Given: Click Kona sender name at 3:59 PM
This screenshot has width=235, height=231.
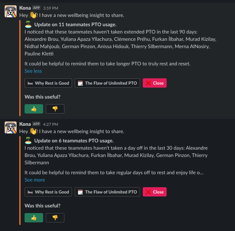Looking at the screenshot, I should pyautogui.click(x=25, y=8).
